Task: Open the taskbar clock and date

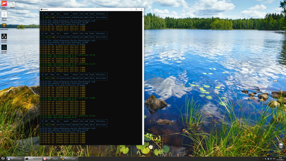Action: tap(280, 159)
